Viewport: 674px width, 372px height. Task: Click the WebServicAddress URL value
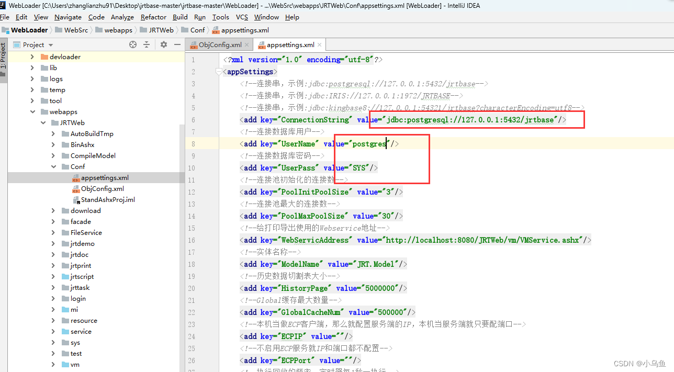coord(482,240)
